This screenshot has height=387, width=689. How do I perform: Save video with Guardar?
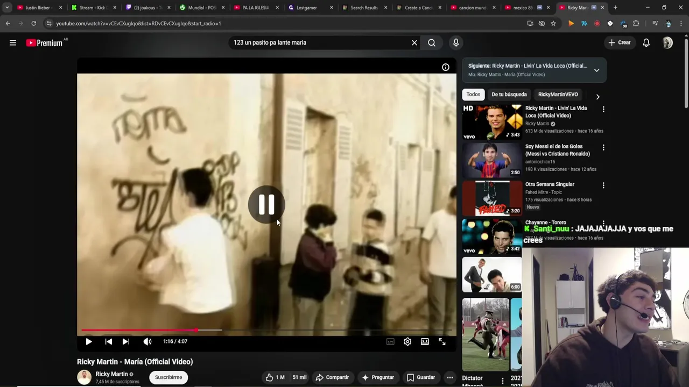[x=420, y=377]
